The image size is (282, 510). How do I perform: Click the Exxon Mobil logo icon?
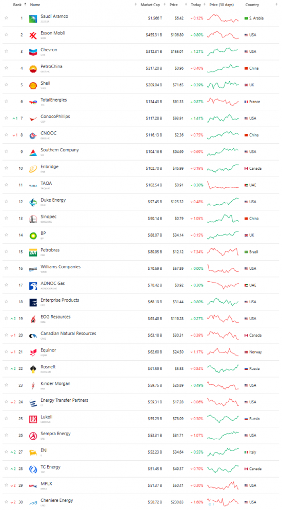coord(33,35)
